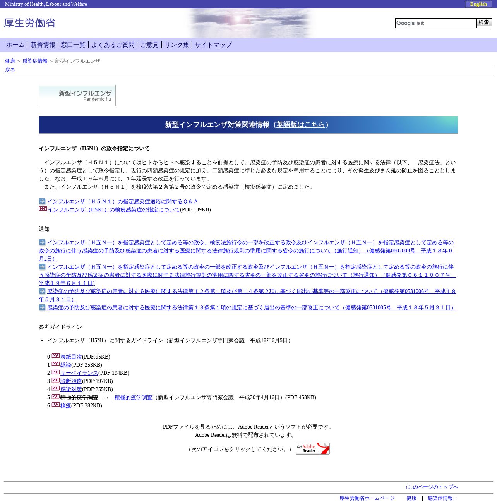
Task: Click the Get Adobe Reader icon
Action: point(313,448)
